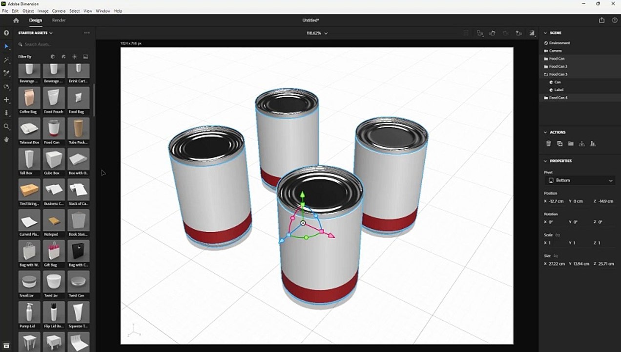Viewport: 621px width, 352px height.
Task: Click the assets panel vertical scrollbar
Action: click(94, 100)
